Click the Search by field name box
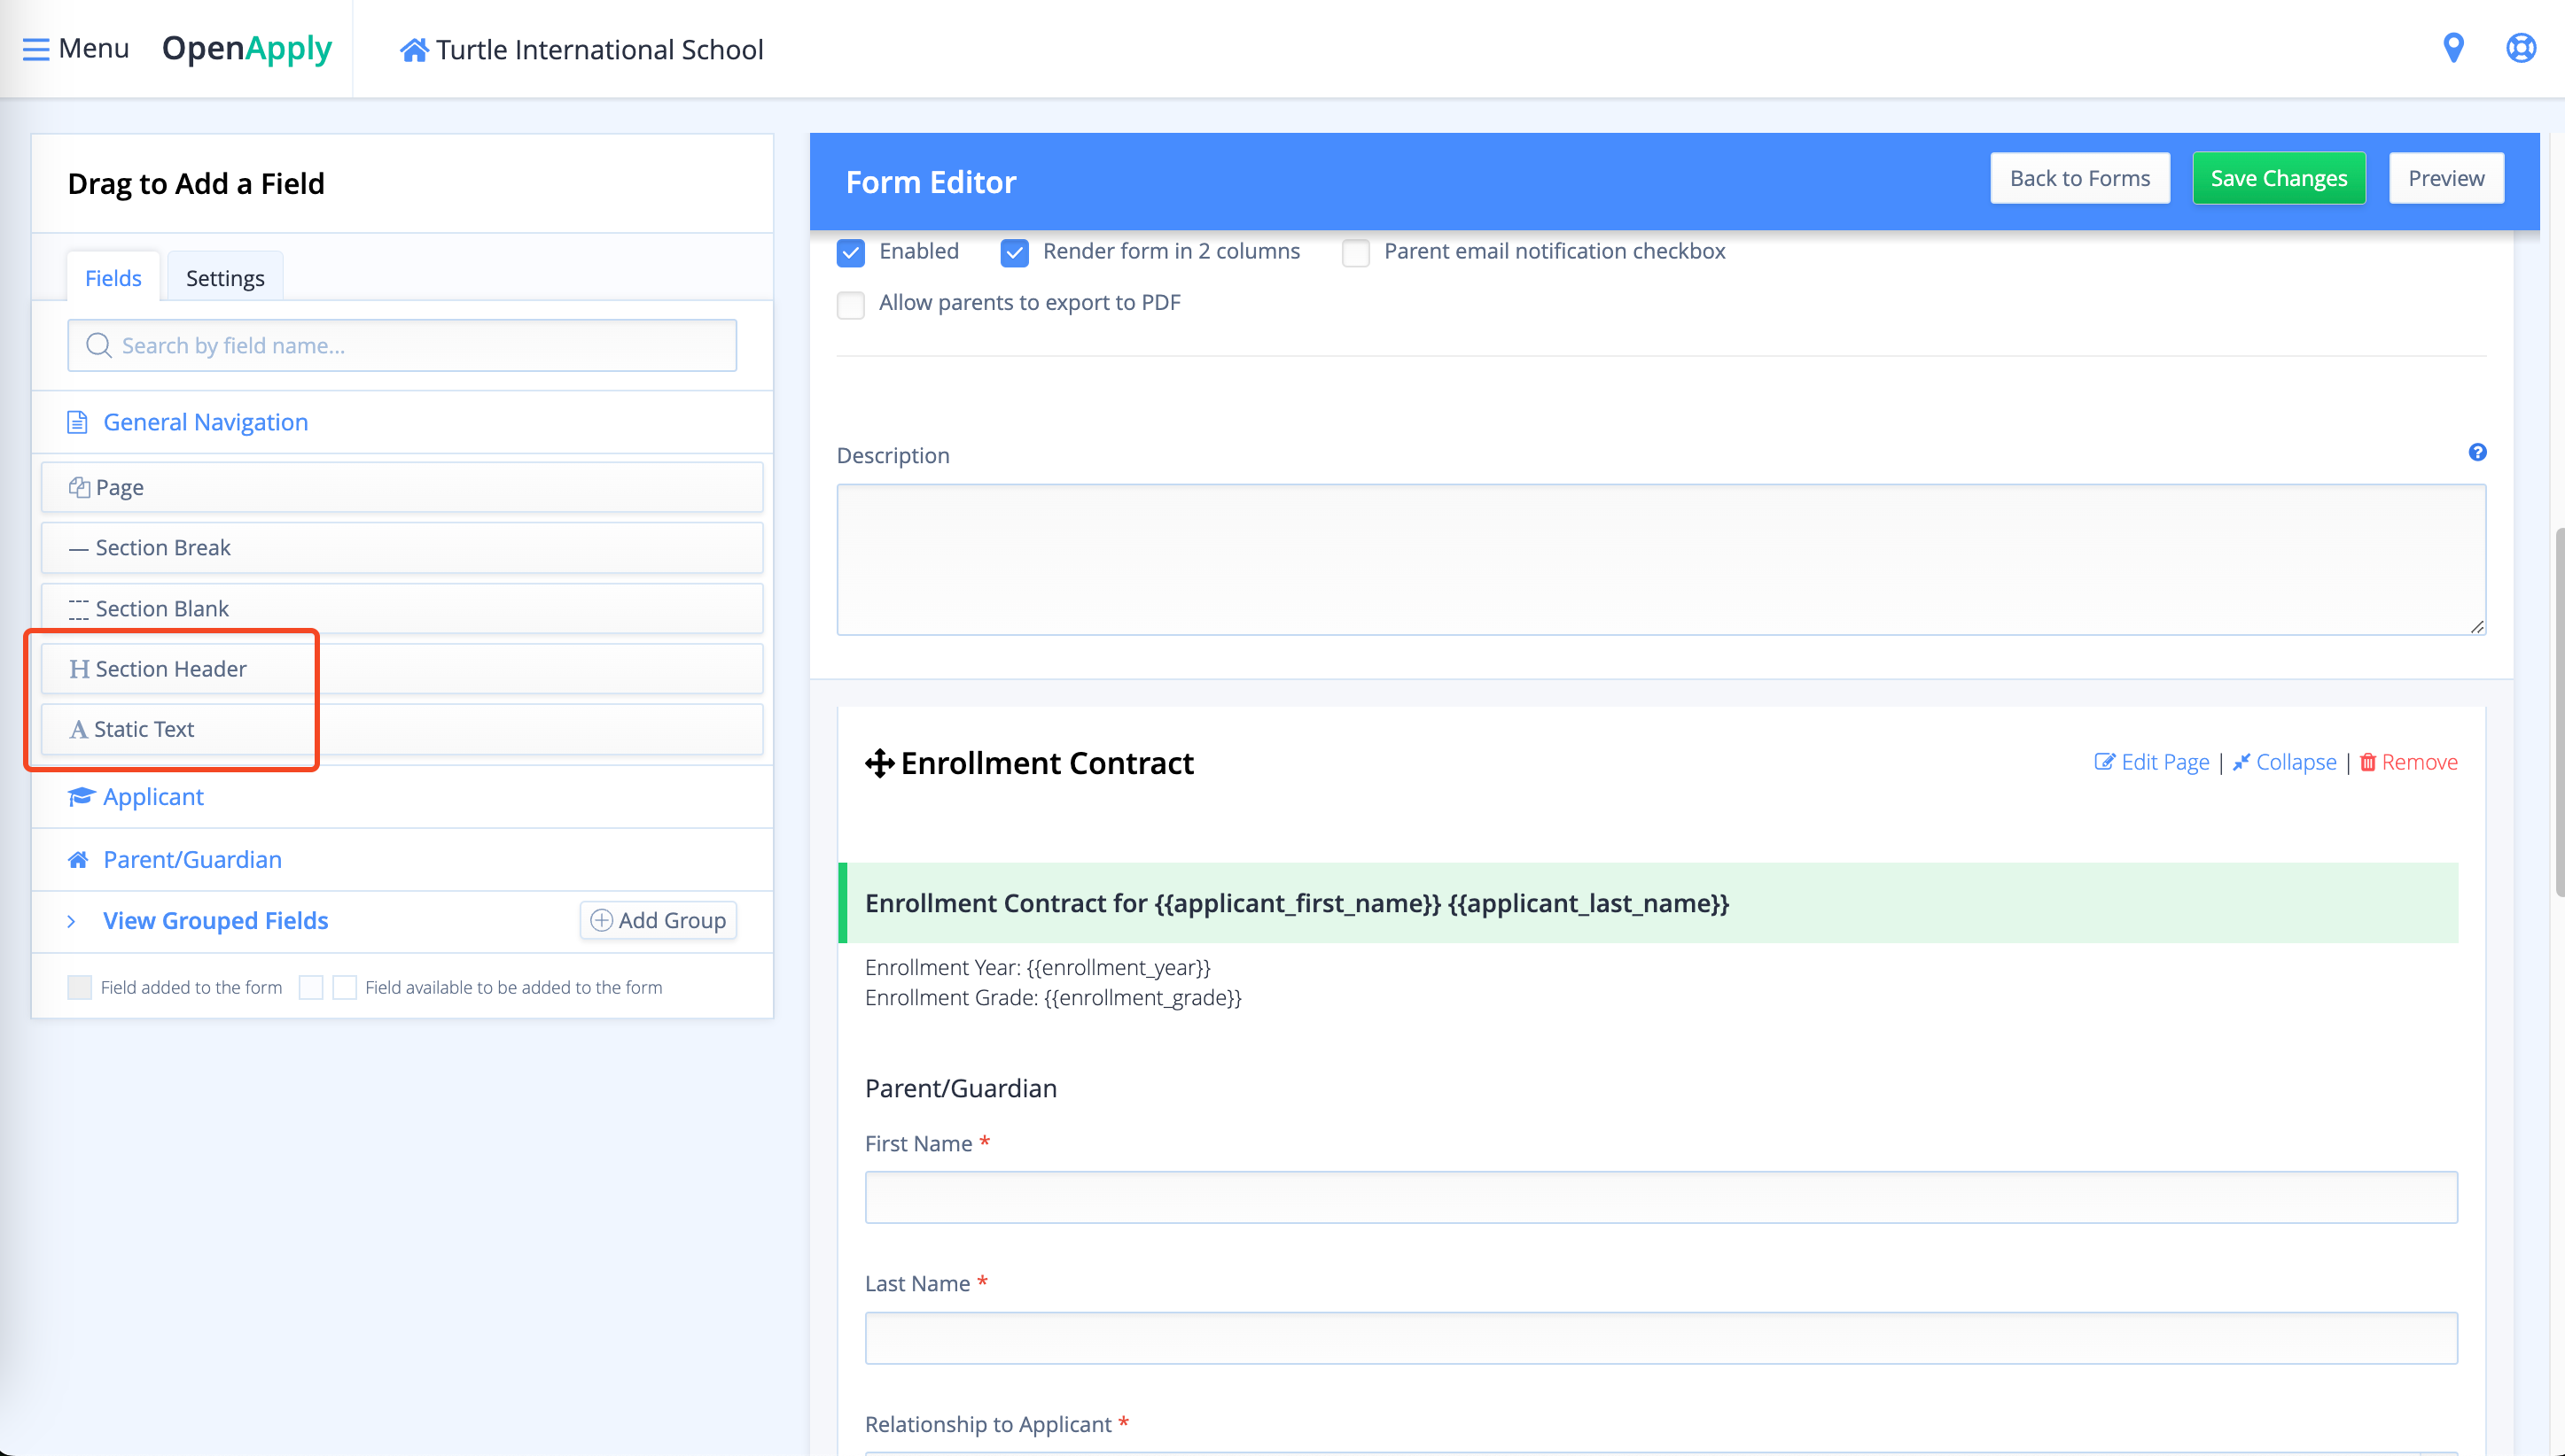 point(402,345)
